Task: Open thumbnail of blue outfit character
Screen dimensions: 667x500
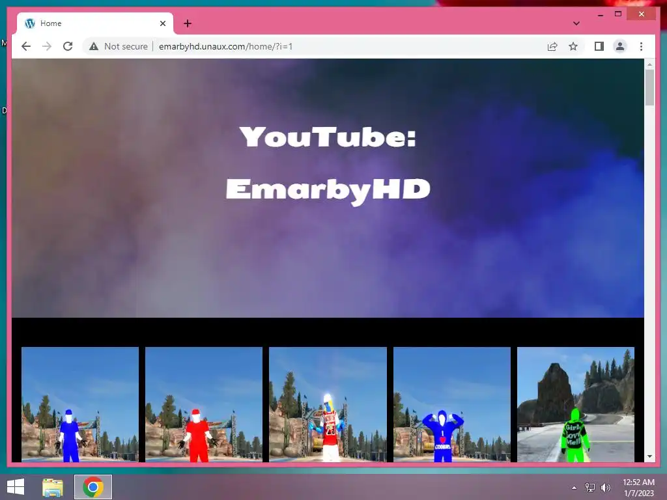Action: 80,404
